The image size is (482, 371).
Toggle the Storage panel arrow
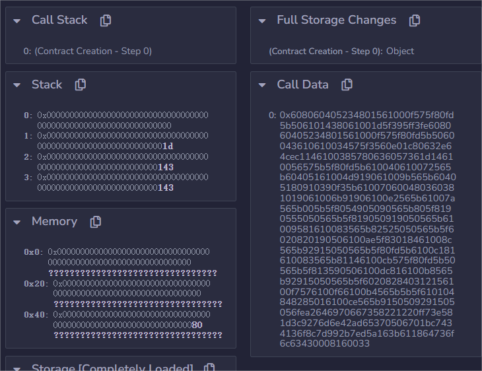tap(18, 368)
